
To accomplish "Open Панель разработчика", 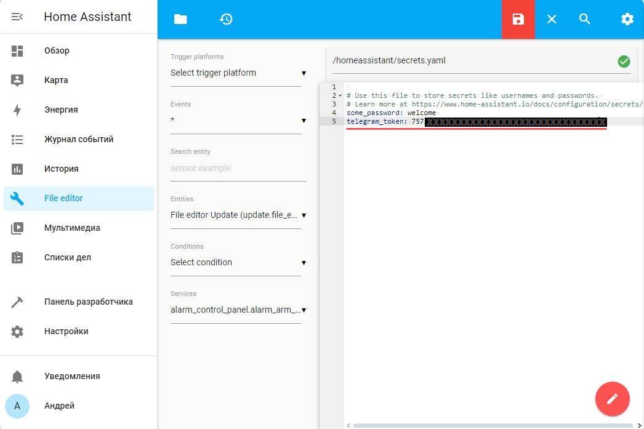I will click(x=78, y=302).
